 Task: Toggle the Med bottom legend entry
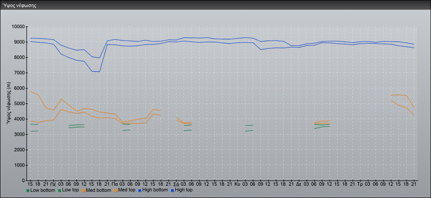click(96, 190)
